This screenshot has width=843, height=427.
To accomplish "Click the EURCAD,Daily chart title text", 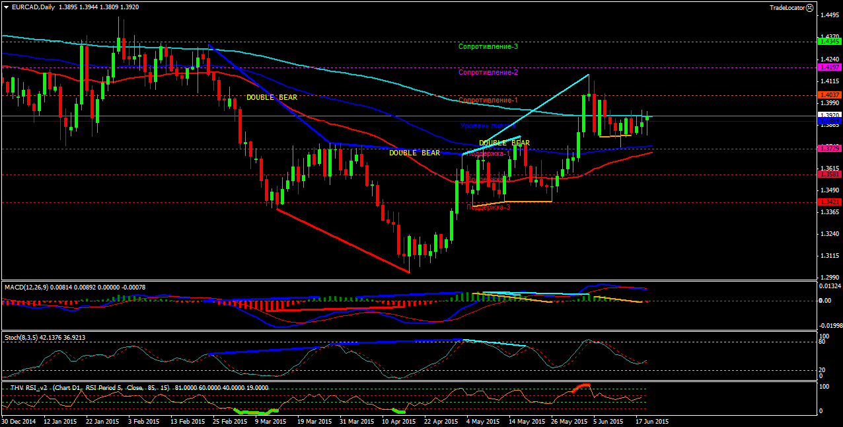I will click(32, 7).
